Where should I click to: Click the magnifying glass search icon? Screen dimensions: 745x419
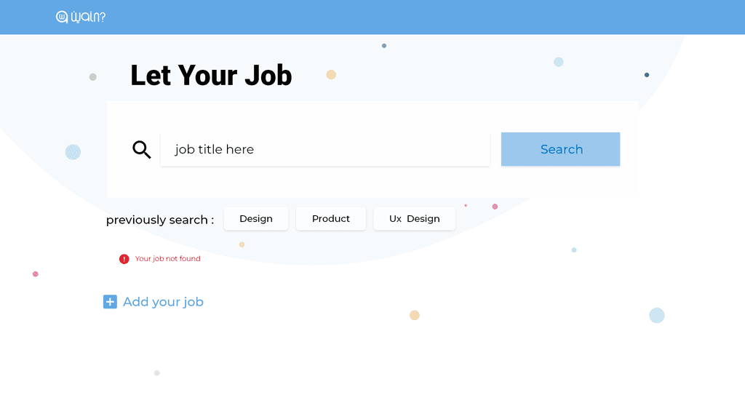tap(142, 149)
